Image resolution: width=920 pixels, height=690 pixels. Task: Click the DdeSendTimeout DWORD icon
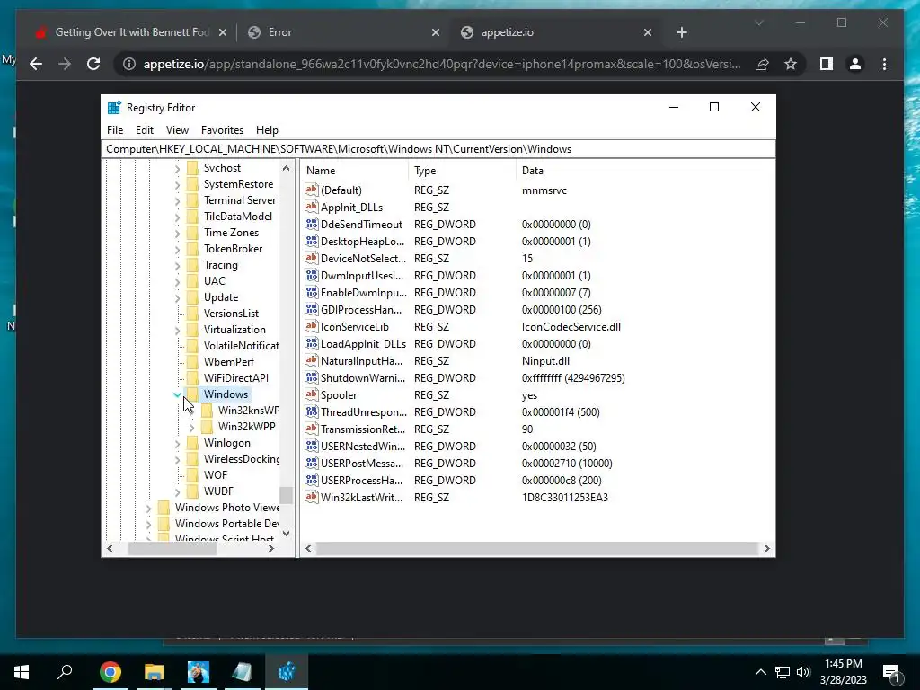coord(312,224)
